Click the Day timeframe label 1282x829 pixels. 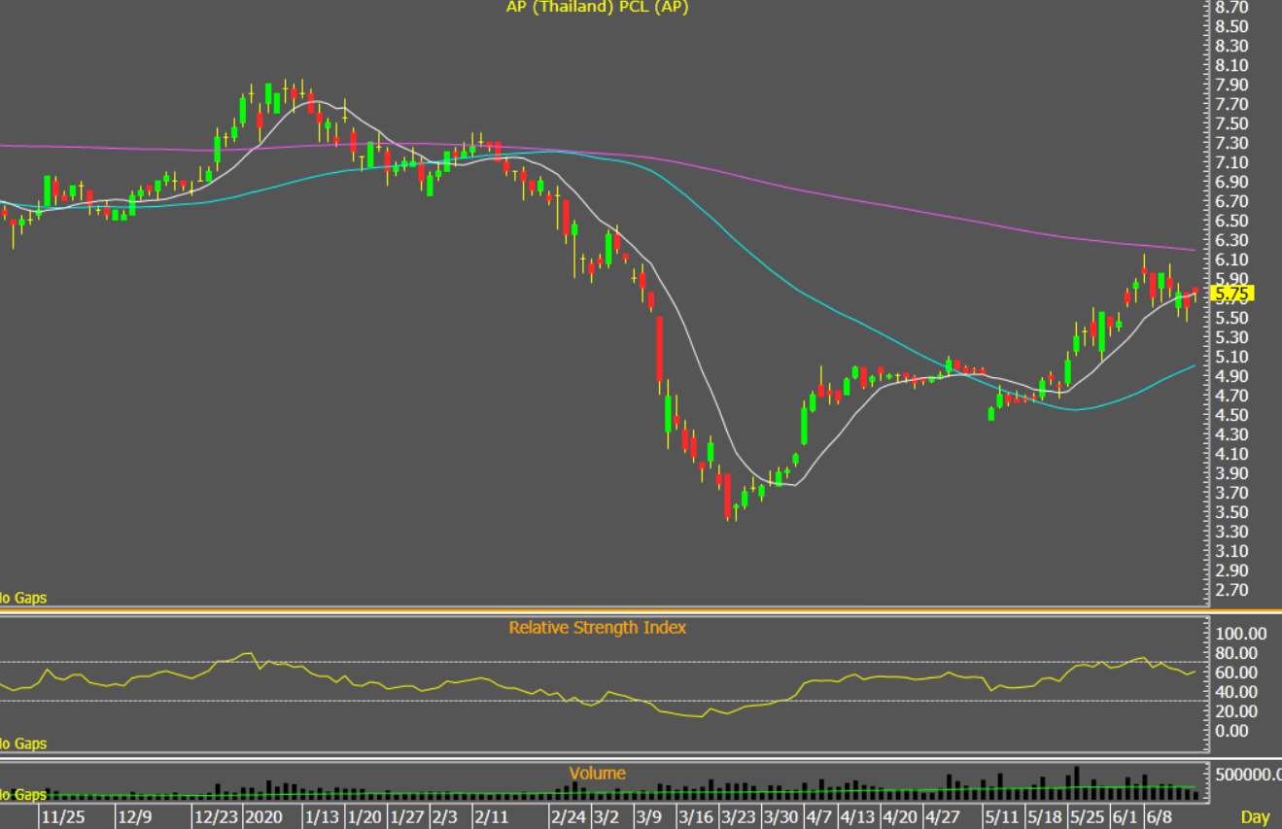click(x=1255, y=816)
